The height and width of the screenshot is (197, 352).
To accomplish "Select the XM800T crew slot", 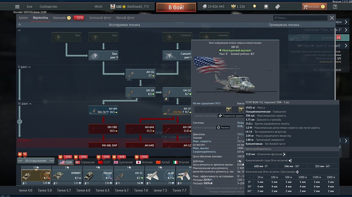I will [x=67, y=175].
